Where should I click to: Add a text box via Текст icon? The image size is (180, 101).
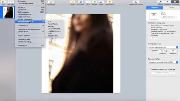(88, 2)
